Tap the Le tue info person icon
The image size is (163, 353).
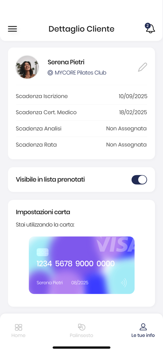point(143,327)
